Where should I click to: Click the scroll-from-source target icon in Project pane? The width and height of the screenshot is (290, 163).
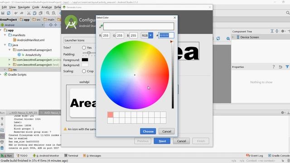click(x=51, y=25)
